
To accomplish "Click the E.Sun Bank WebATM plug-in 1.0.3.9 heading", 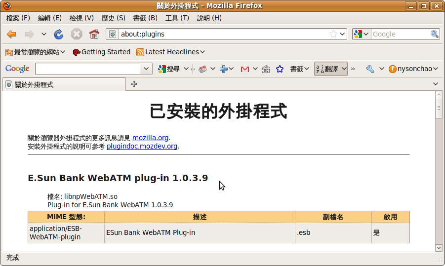I will pos(118,178).
